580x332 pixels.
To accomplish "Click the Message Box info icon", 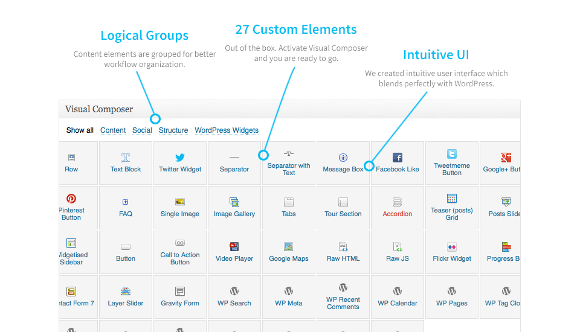I will click(343, 158).
